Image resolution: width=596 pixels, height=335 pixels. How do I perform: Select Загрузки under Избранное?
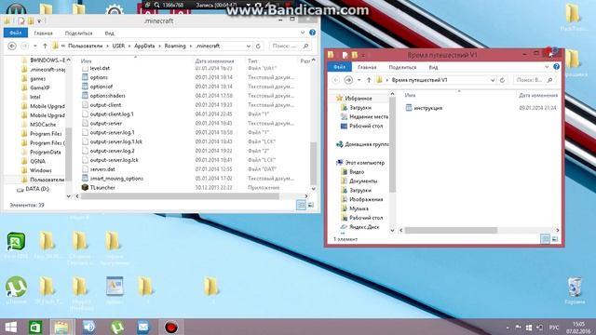point(360,108)
